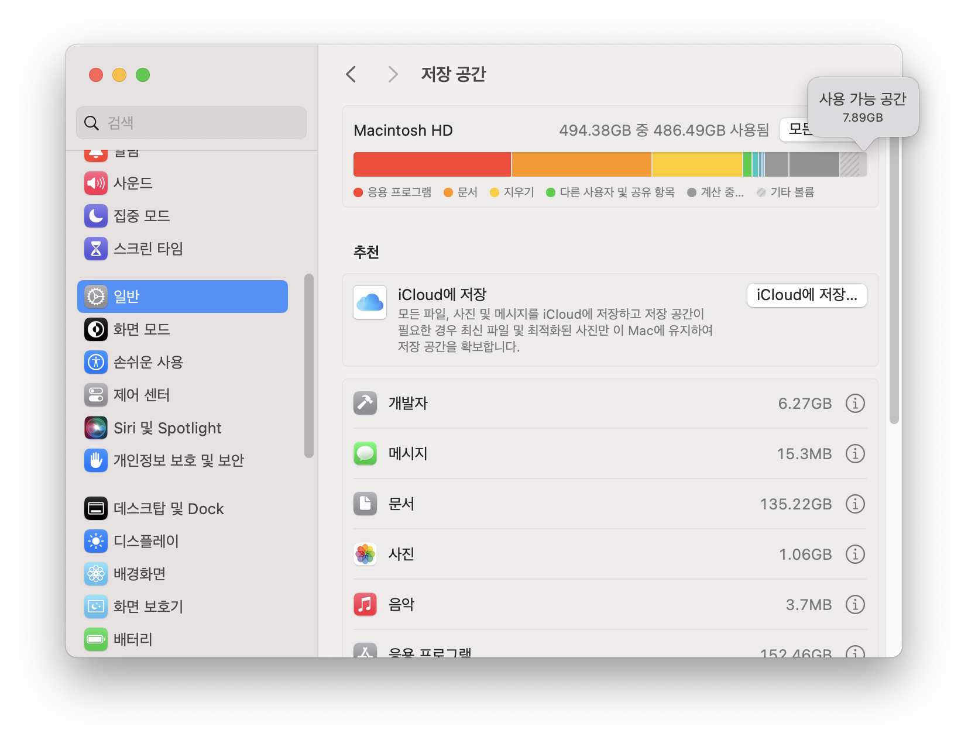Click the iCloud에 저장... button

pos(806,295)
